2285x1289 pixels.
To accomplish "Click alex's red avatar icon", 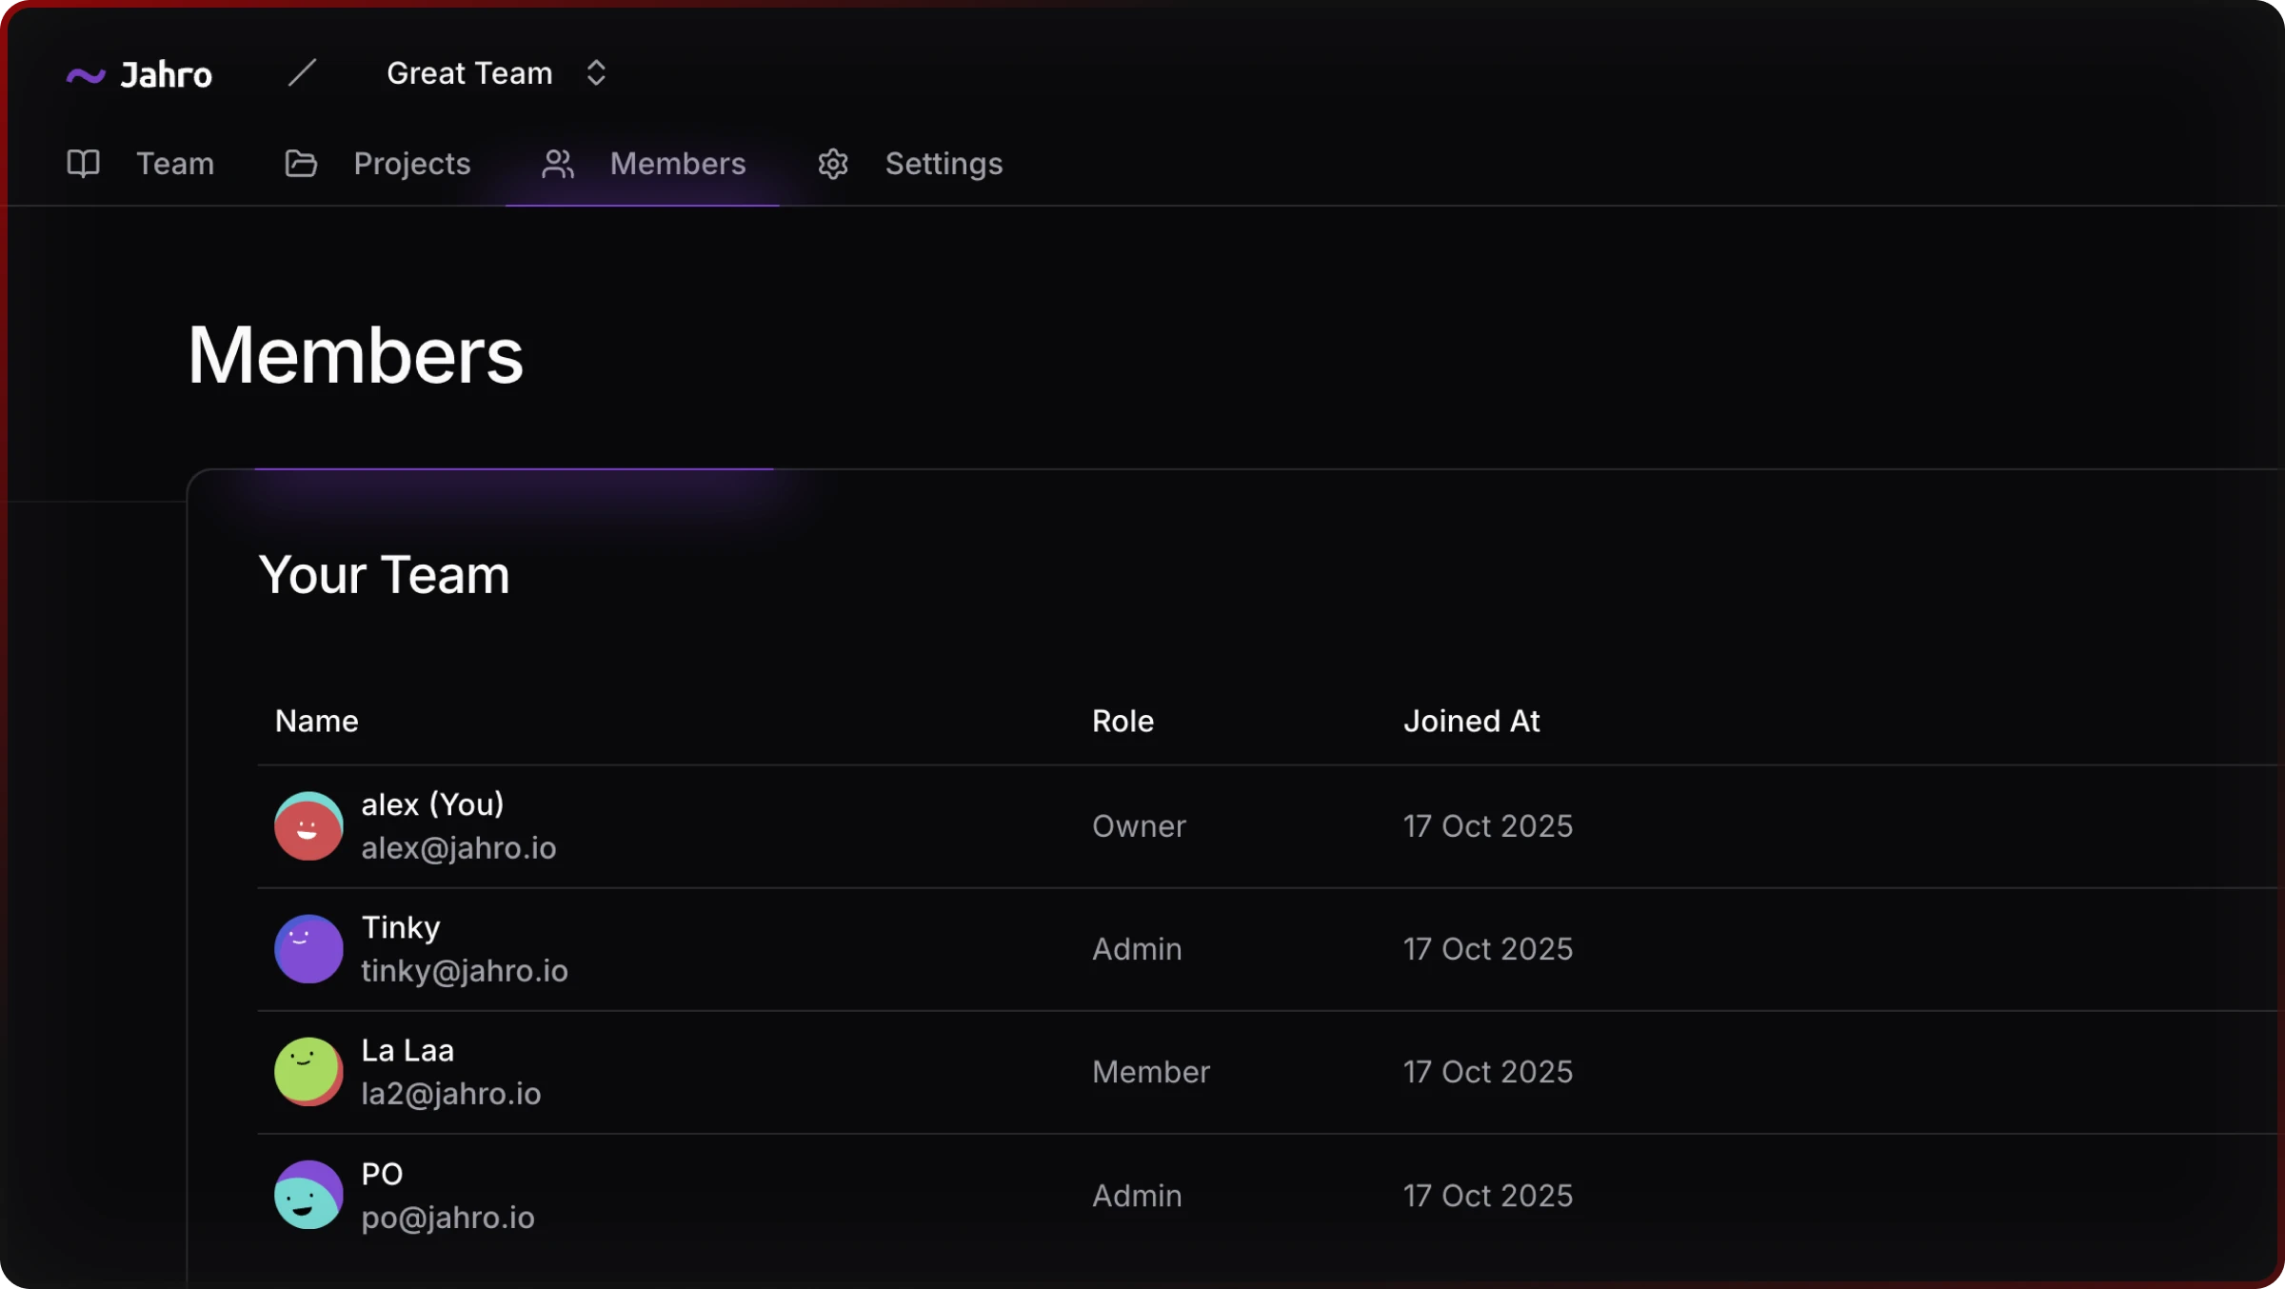I will [308, 826].
